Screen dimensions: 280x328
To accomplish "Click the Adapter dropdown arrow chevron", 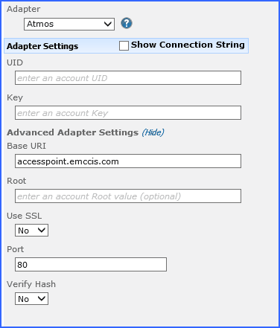I will pyautogui.click(x=108, y=24).
